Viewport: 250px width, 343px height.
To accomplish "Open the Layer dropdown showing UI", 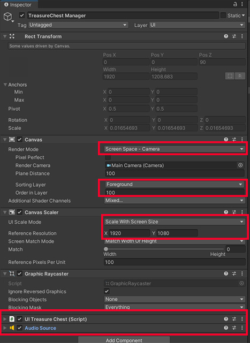I will [197, 25].
